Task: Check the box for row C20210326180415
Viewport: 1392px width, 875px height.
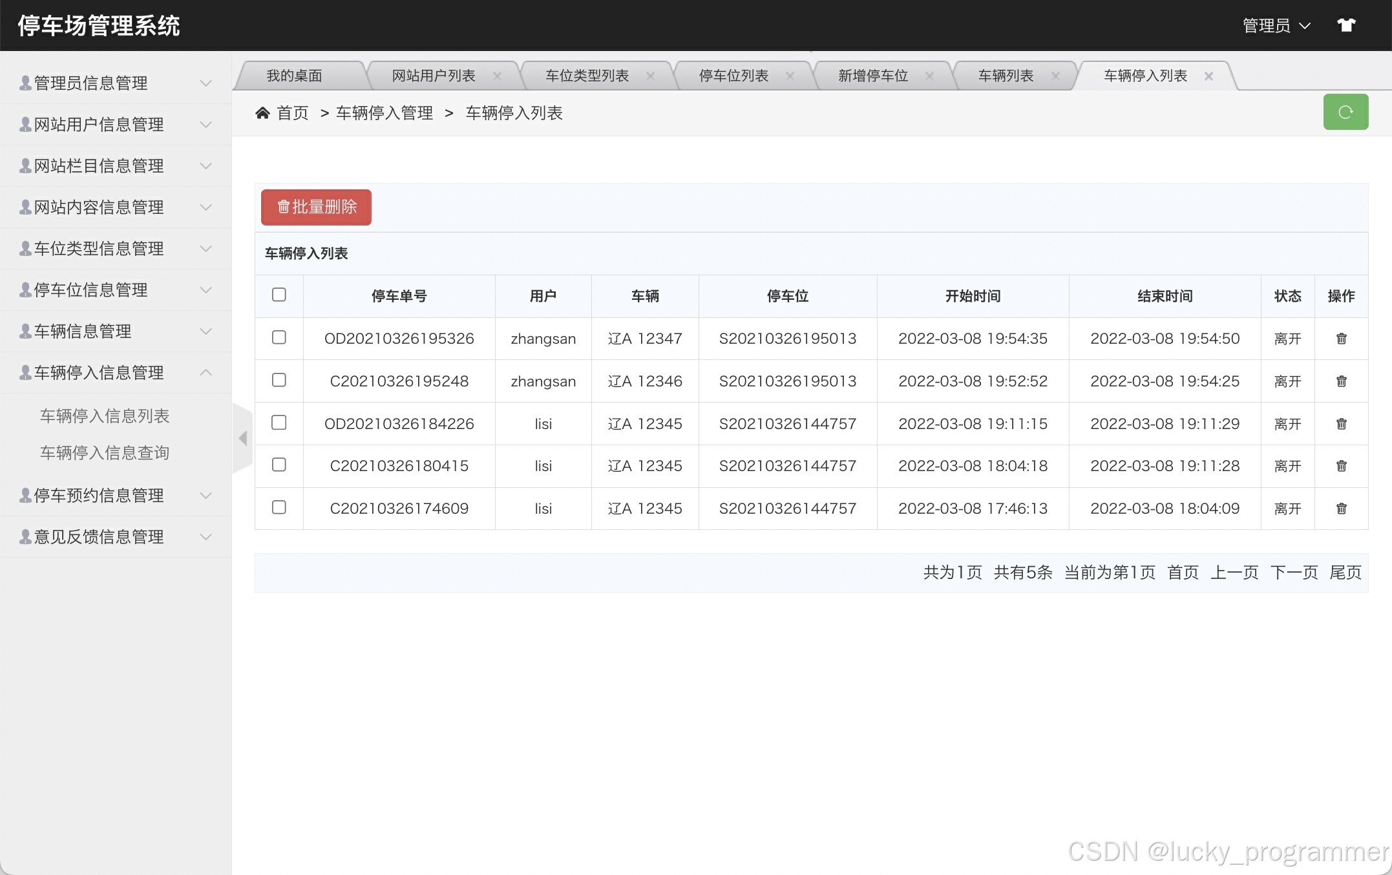Action: (279, 465)
